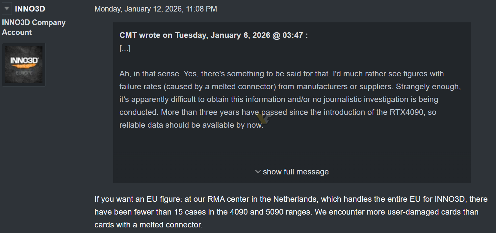The height and width of the screenshot is (233, 496).
Task: Click the "CMT wrote on Tuesday" quote header
Action: click(214, 35)
